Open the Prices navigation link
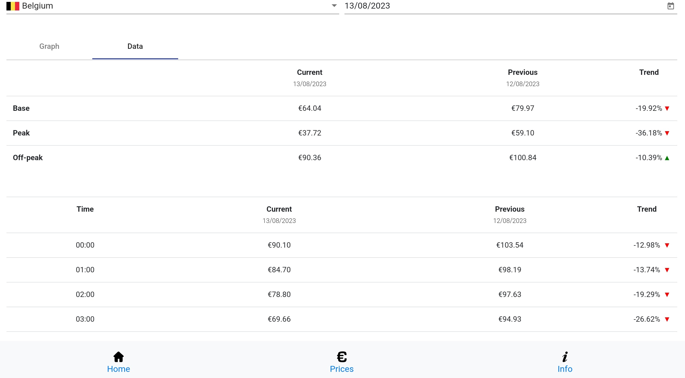Screen dimensions: 685x378 click(342, 369)
